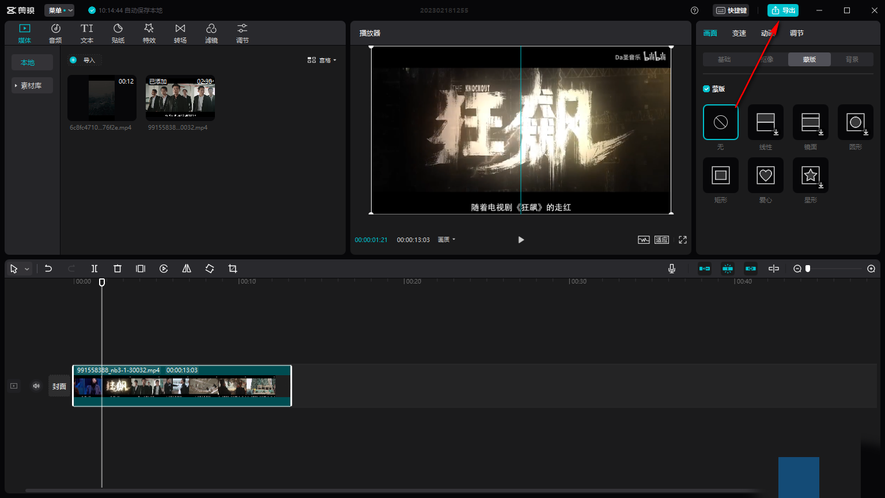Click the 导入 import button
885x498 pixels.
[x=84, y=60]
